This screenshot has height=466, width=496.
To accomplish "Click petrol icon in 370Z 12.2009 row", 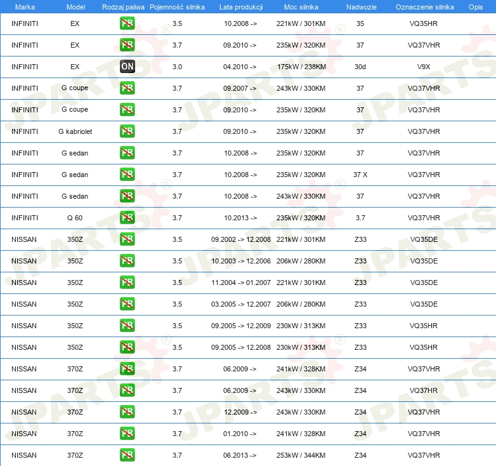I will click(127, 412).
